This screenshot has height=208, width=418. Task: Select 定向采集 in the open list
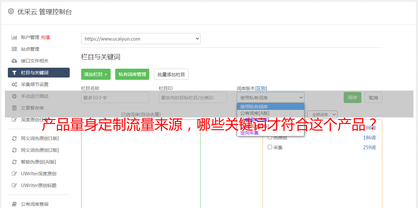270,133
